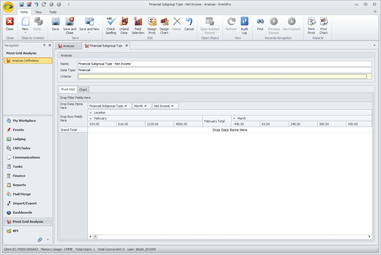Viewport: 381px width, 255px height.
Task: Click navigation settings gear icon
Action: point(40,239)
